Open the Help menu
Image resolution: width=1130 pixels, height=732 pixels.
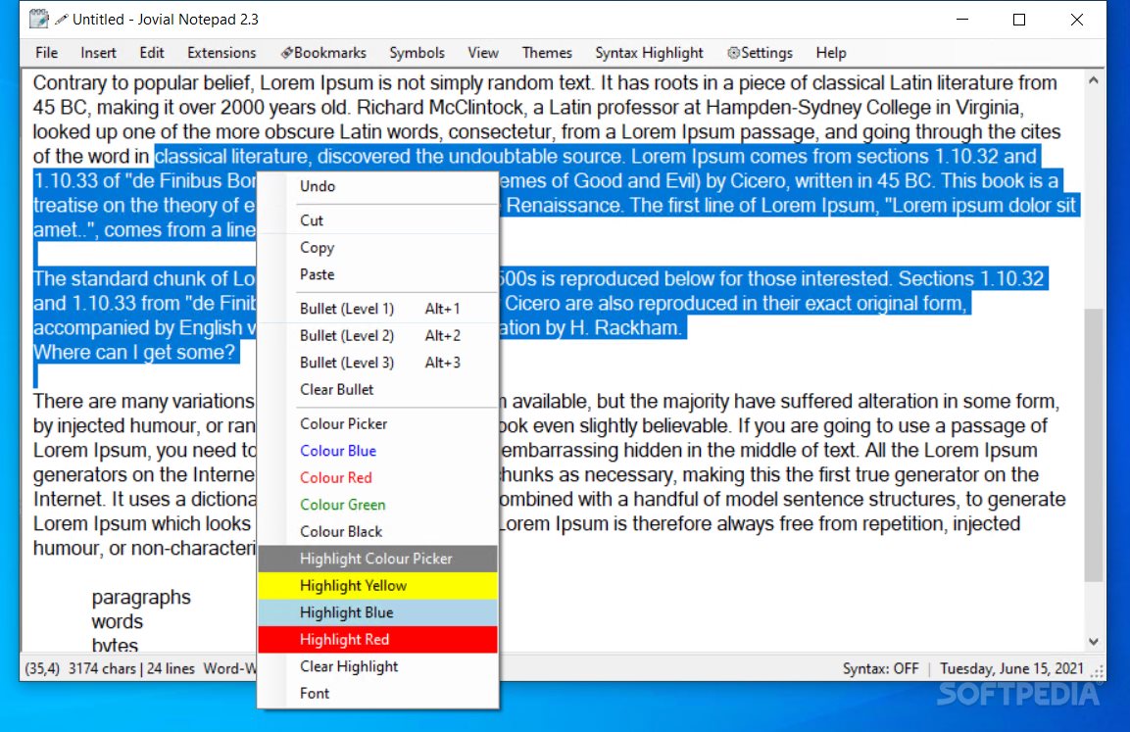(x=831, y=53)
